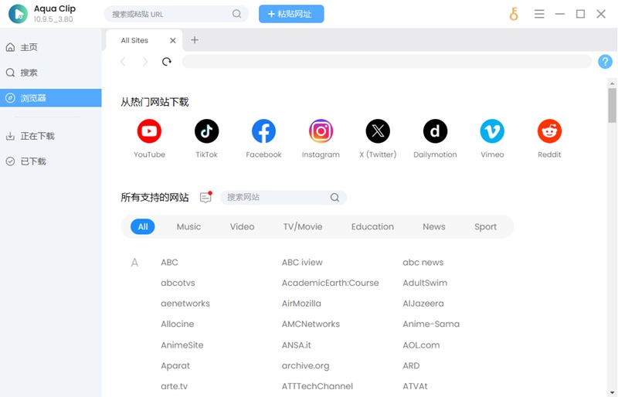
Task: Open the Aparat site link
Action: (x=175, y=365)
